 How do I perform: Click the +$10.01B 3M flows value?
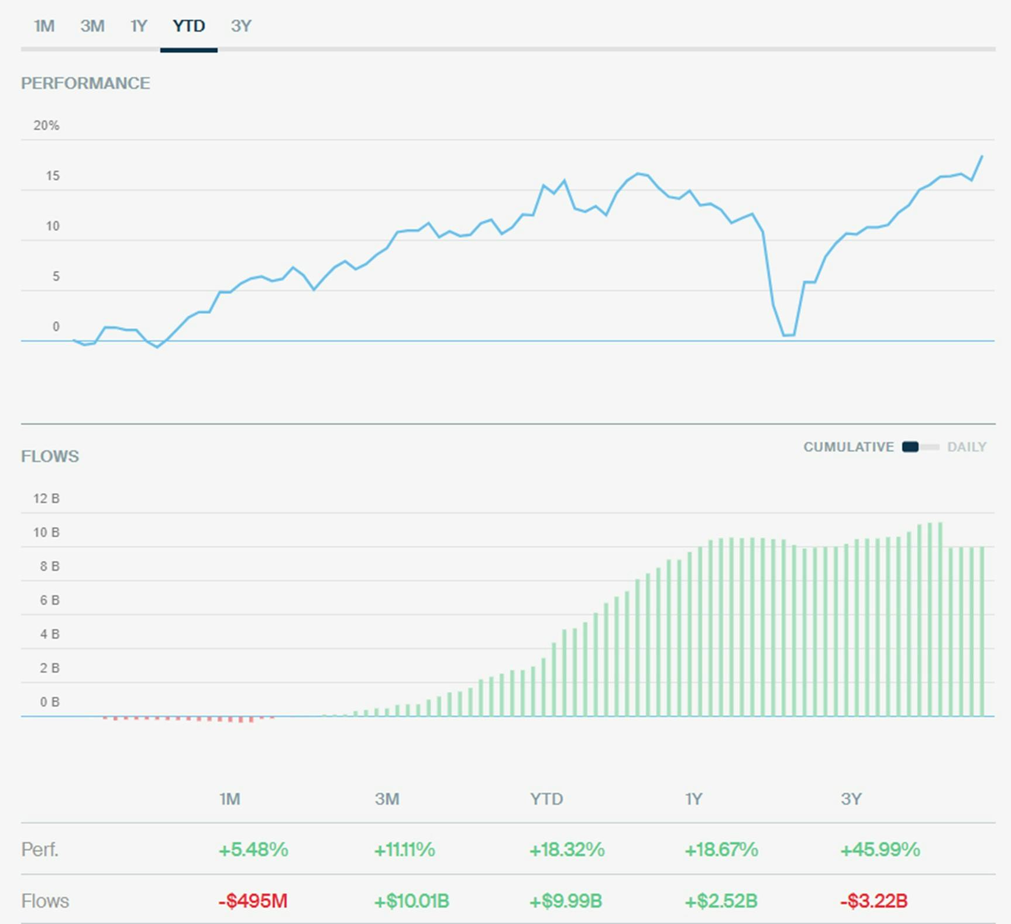click(x=411, y=901)
